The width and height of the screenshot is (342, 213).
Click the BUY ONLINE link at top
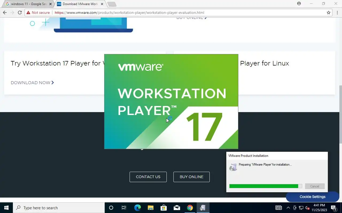point(192,18)
